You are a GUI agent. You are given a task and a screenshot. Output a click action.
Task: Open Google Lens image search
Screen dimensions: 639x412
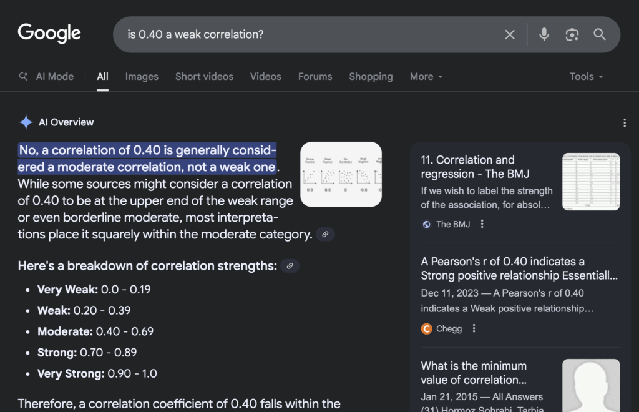(572, 34)
